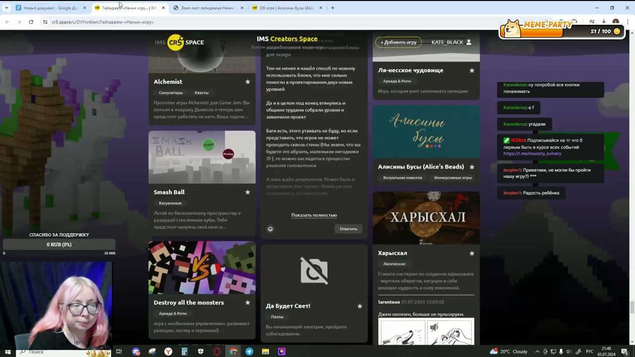Screen dimensions: 635x357
Task: Star the Destroy all the monsters game
Action: (x=248, y=302)
